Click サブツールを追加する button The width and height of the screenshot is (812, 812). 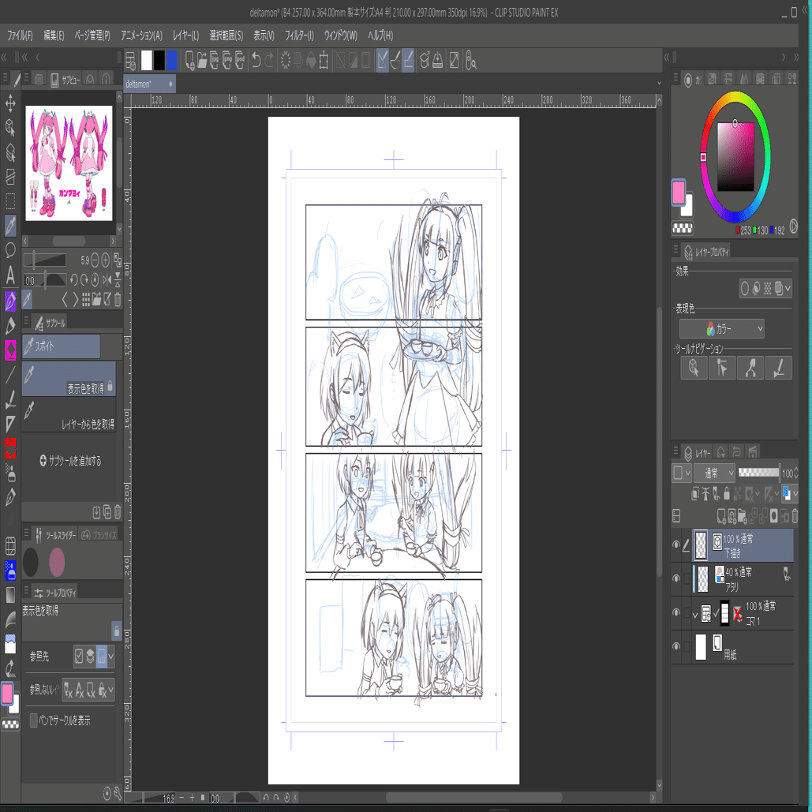70,460
